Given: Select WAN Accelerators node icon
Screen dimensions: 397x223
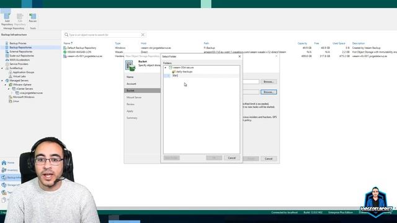Looking at the screenshot, I should pos(7,60).
